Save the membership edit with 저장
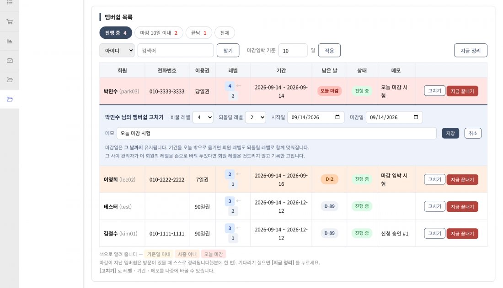This screenshot has height=288, width=503. tap(450, 133)
